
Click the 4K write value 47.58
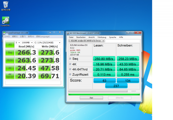[x=49, y=68]
